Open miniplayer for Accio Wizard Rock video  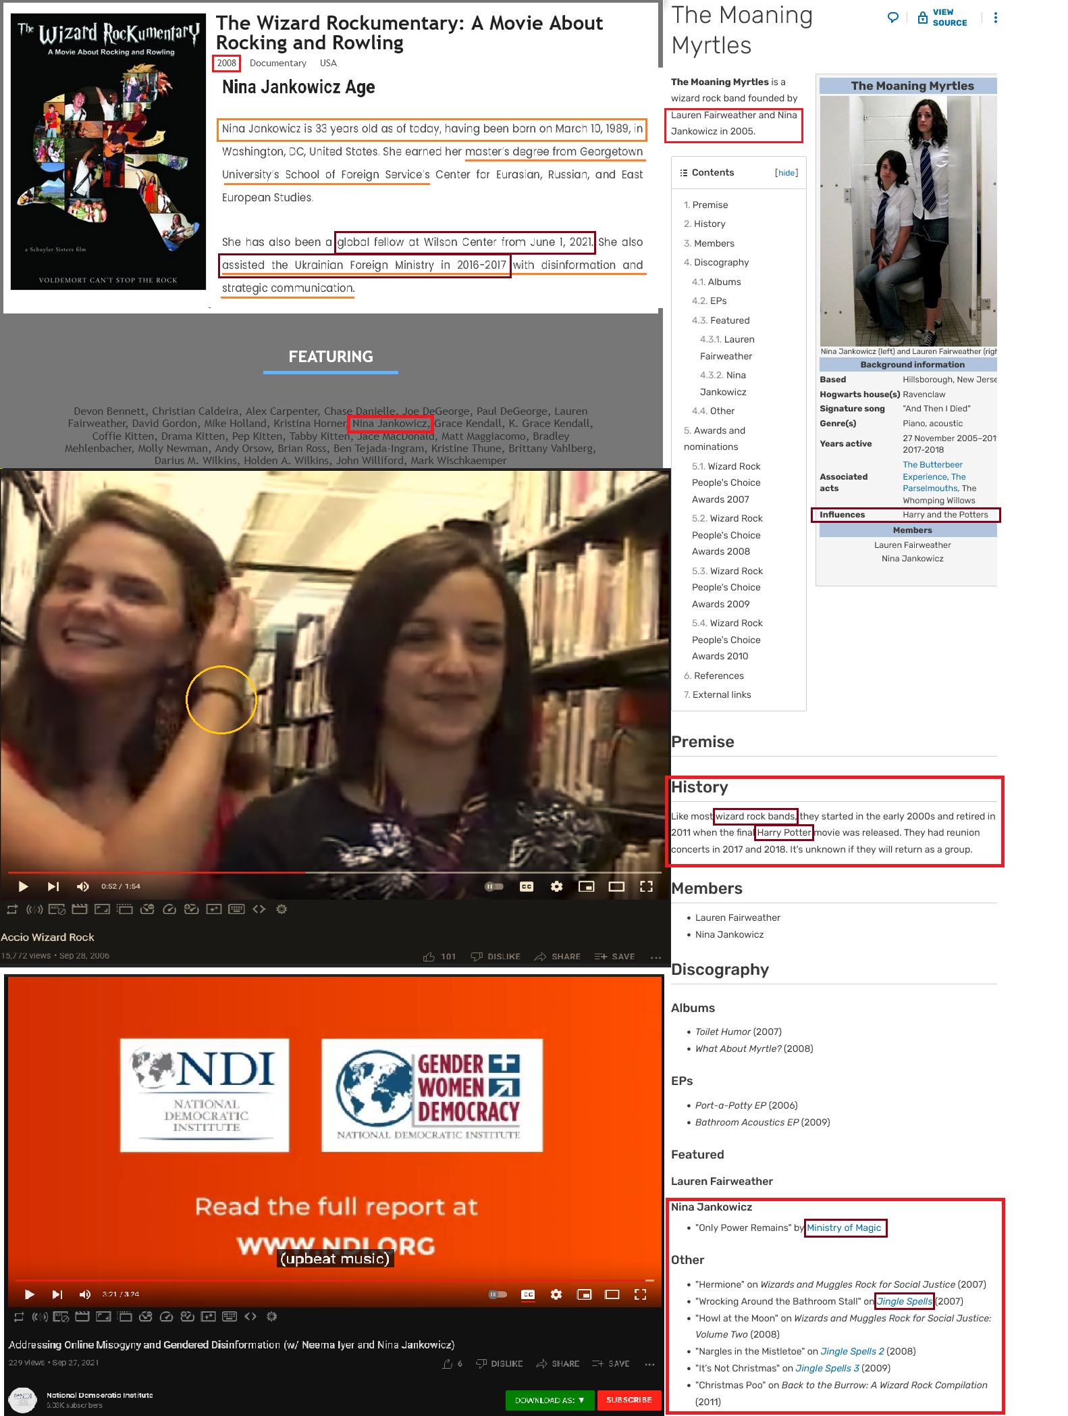pyautogui.click(x=587, y=886)
